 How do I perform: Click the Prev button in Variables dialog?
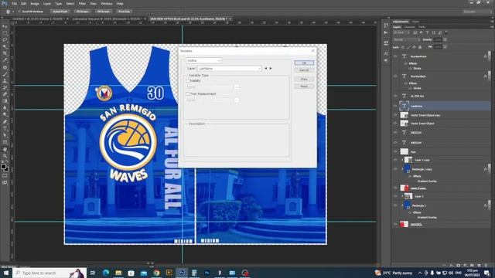click(304, 79)
